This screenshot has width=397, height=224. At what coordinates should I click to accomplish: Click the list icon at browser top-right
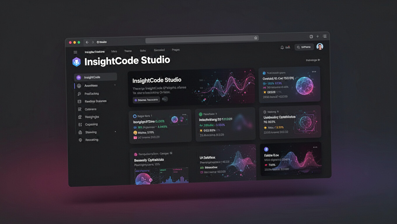pyautogui.click(x=325, y=36)
